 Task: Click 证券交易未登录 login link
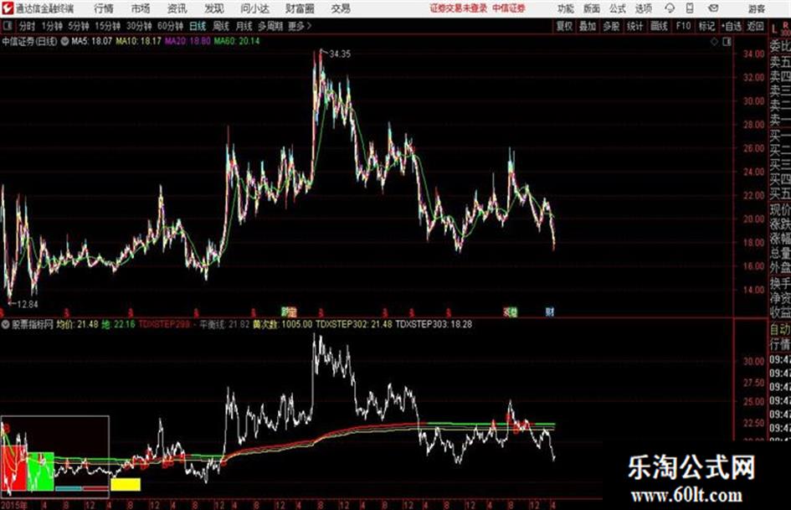(x=459, y=8)
